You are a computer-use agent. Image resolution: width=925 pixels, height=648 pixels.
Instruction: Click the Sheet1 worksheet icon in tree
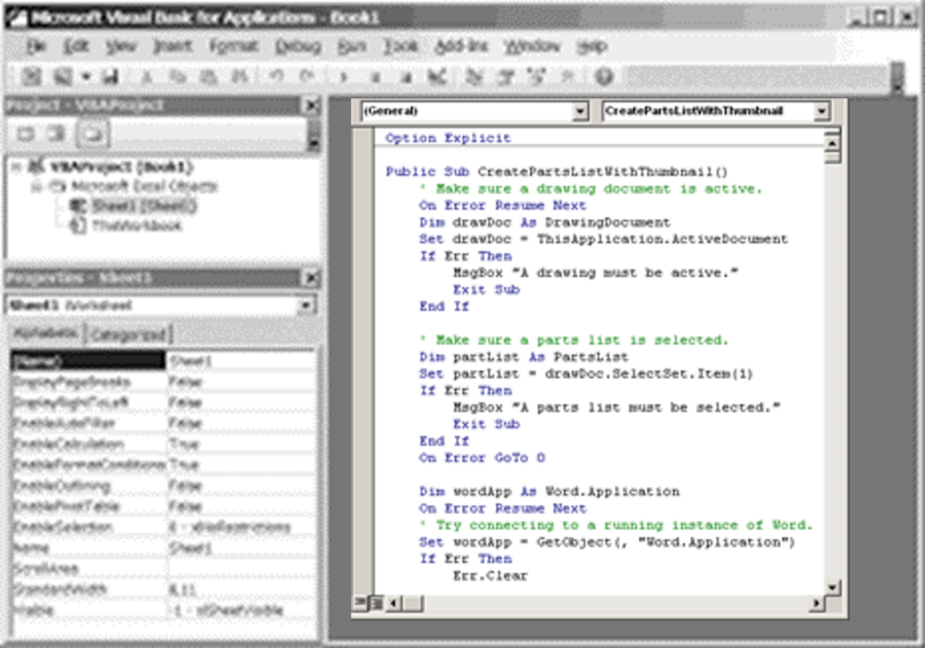point(78,206)
